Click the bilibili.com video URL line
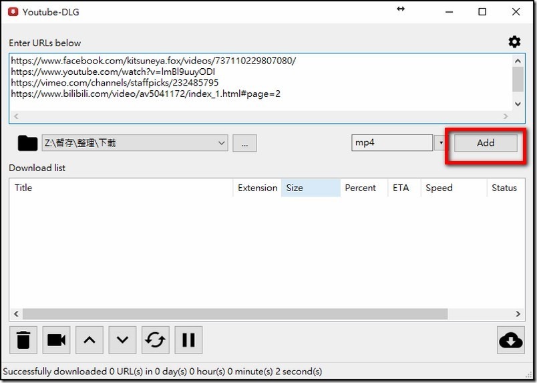This screenshot has height=383, width=537. tap(146, 94)
